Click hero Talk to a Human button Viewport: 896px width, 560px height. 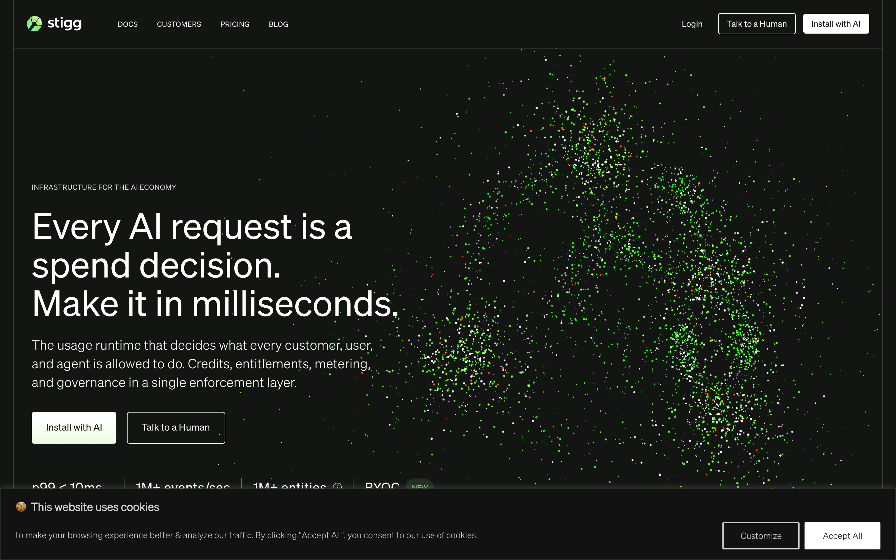(176, 427)
